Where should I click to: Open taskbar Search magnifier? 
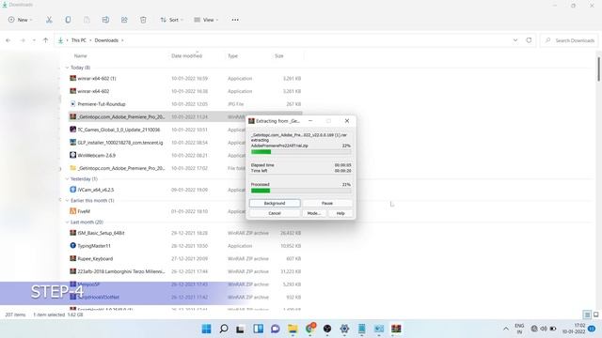click(x=224, y=329)
